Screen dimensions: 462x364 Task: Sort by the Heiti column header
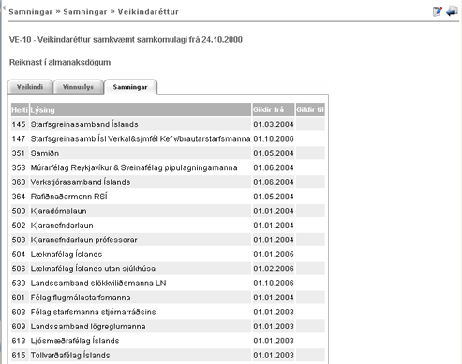(x=20, y=109)
